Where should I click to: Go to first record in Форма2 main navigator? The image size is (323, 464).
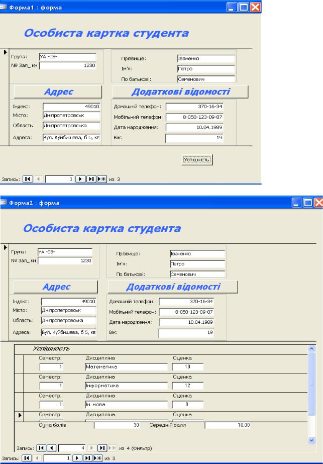[x=26, y=458]
